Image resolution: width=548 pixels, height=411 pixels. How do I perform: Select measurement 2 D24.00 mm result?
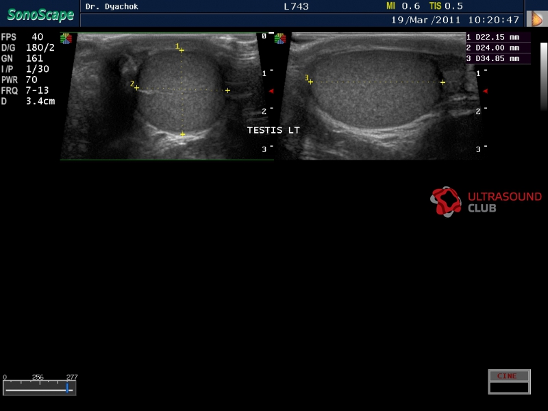click(498, 48)
